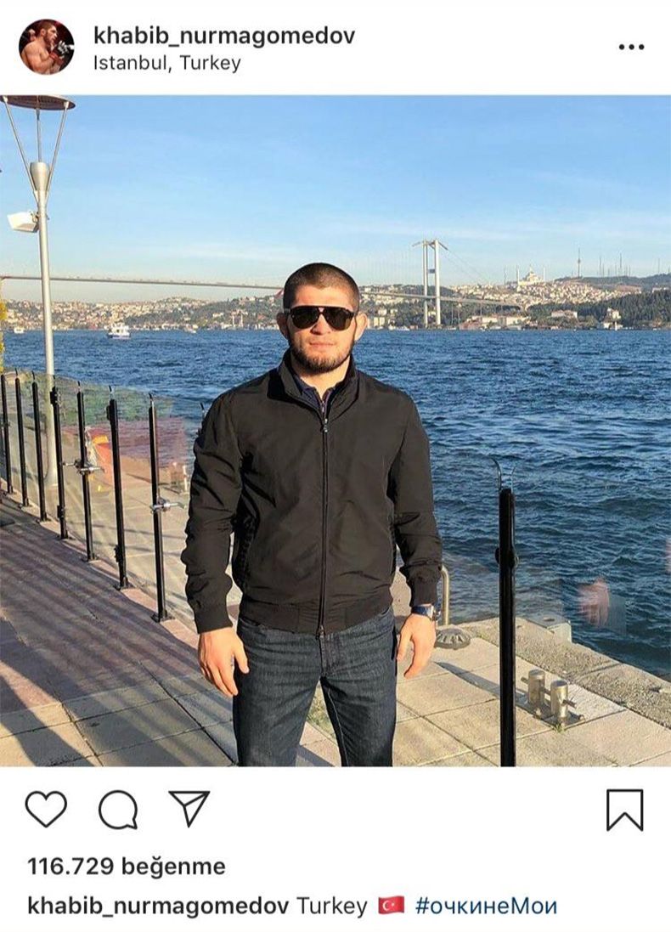
Task: Click the Turkish flag emoji in the caption
Action: point(391,906)
